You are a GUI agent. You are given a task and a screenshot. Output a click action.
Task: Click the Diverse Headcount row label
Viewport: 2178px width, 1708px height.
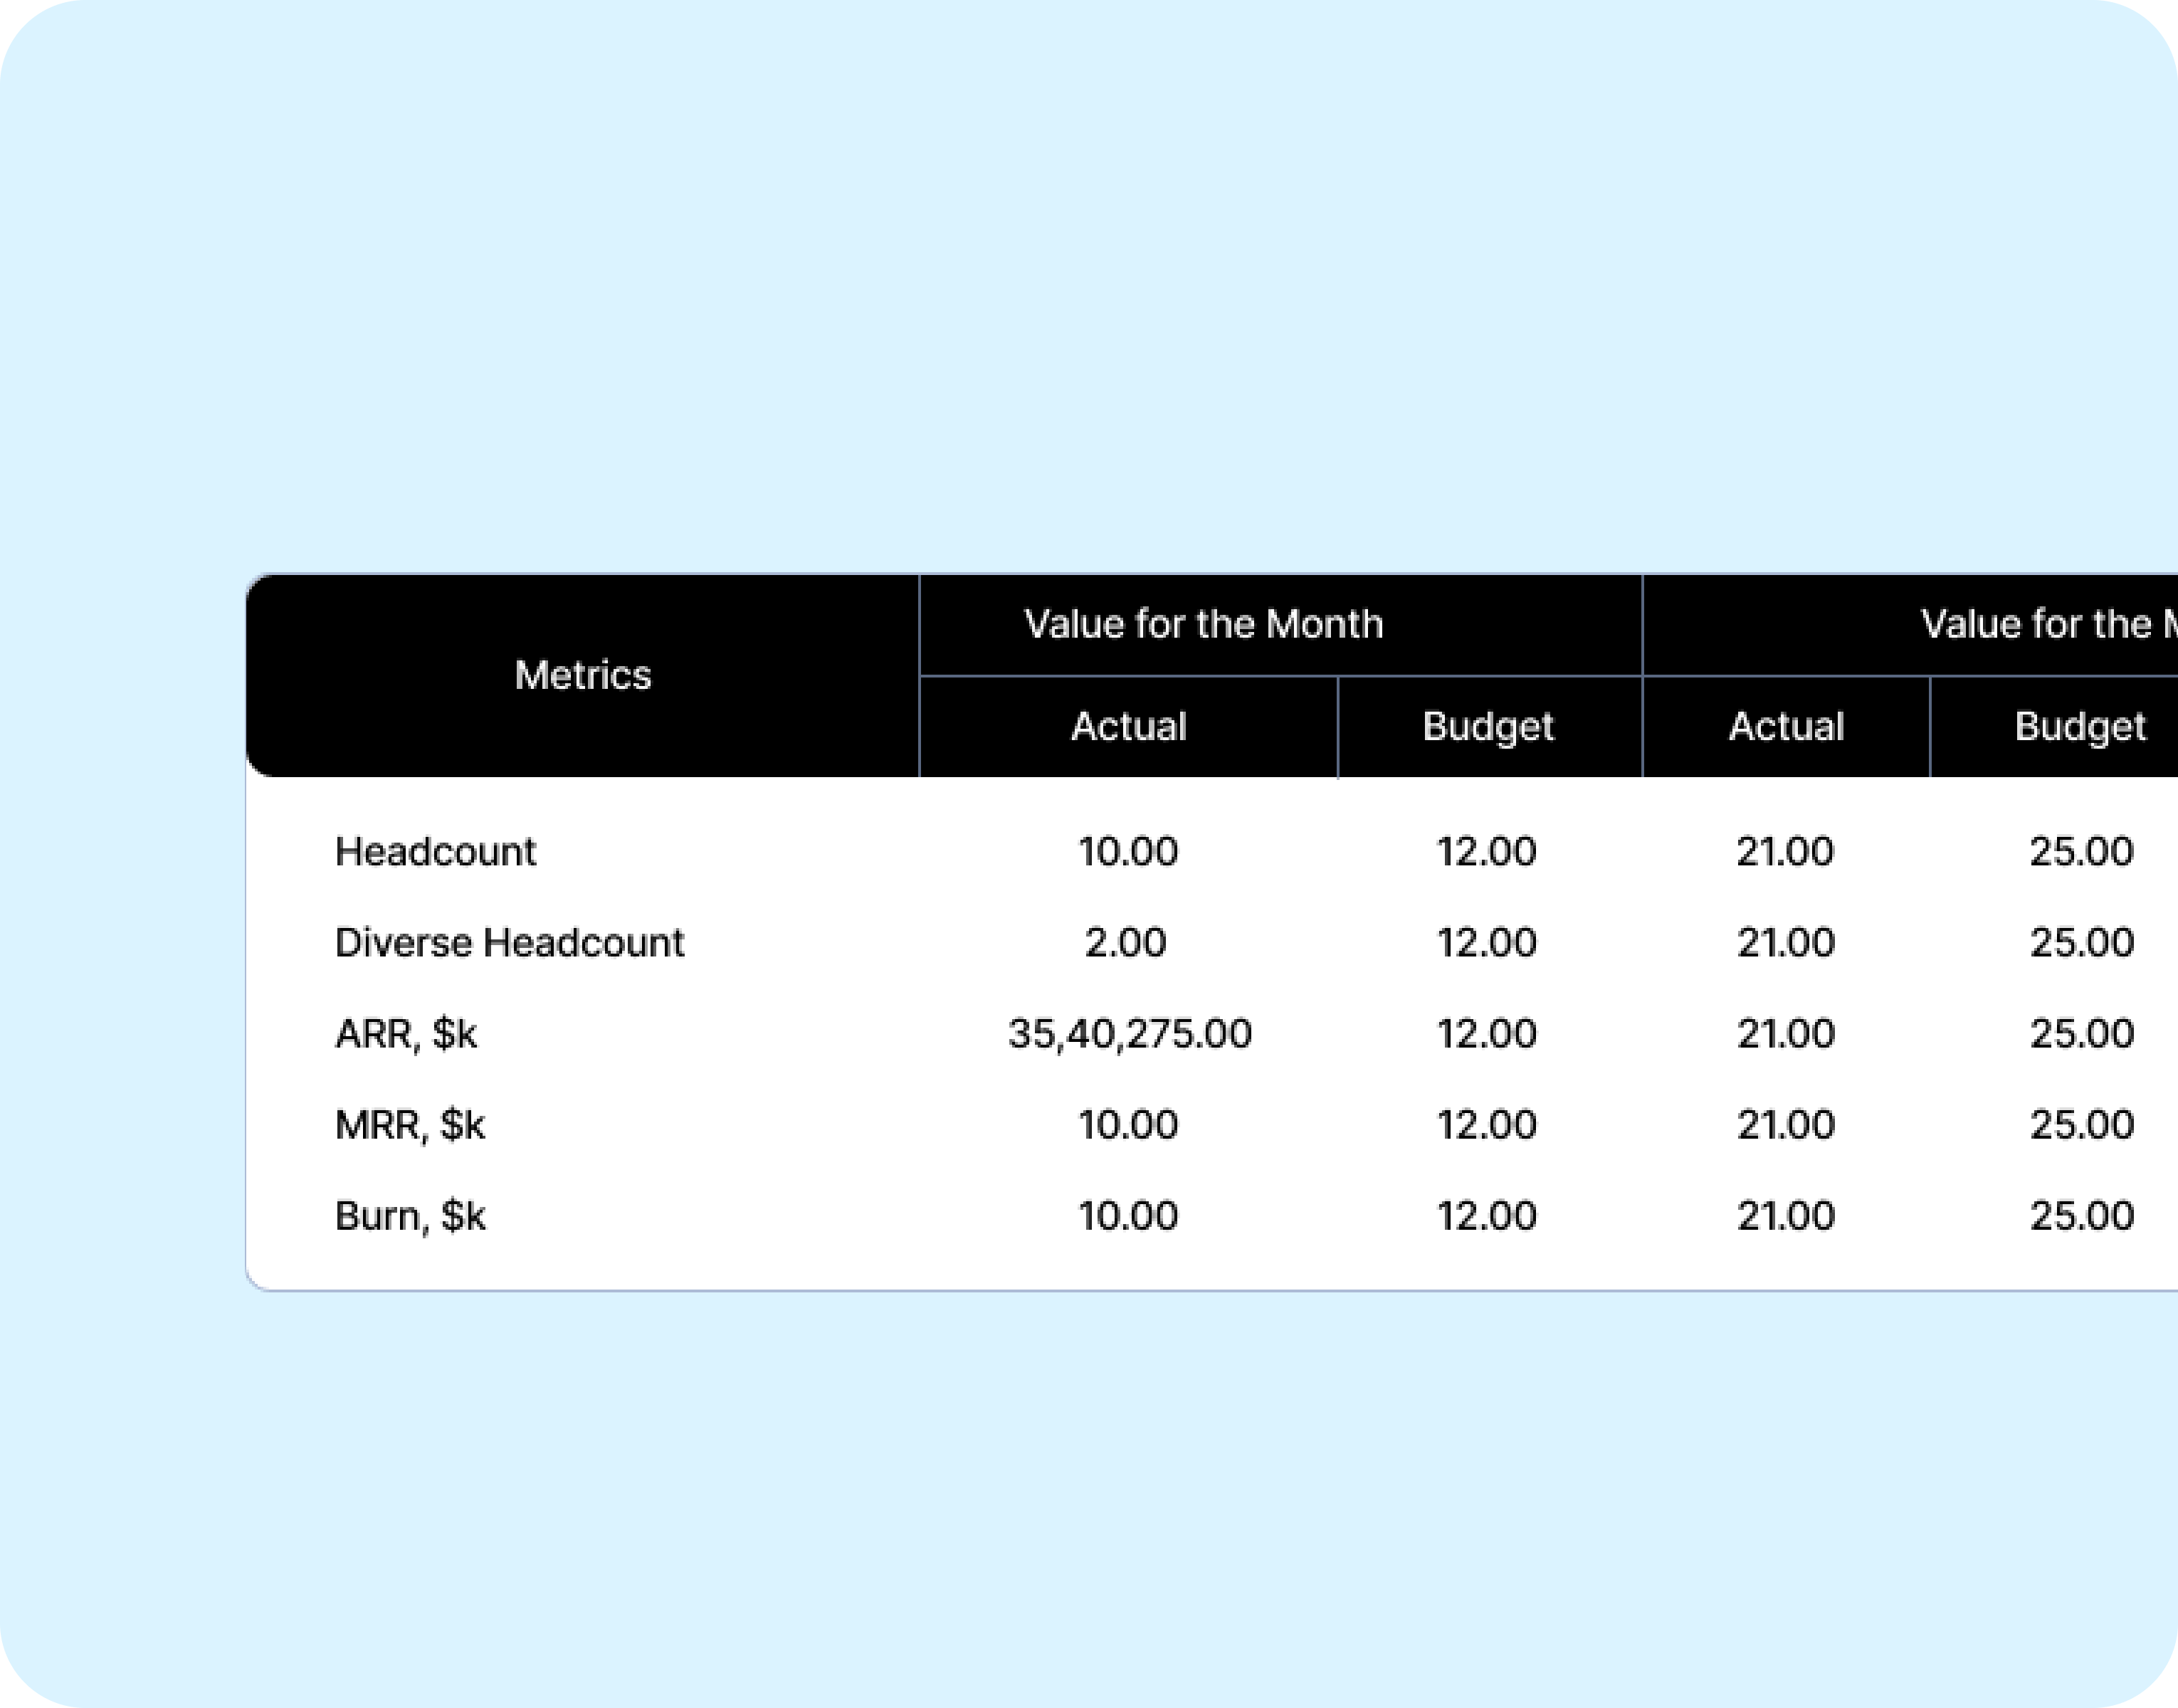509,942
